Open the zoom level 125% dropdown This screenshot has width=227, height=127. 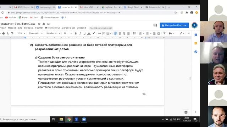click(x=21, y=34)
